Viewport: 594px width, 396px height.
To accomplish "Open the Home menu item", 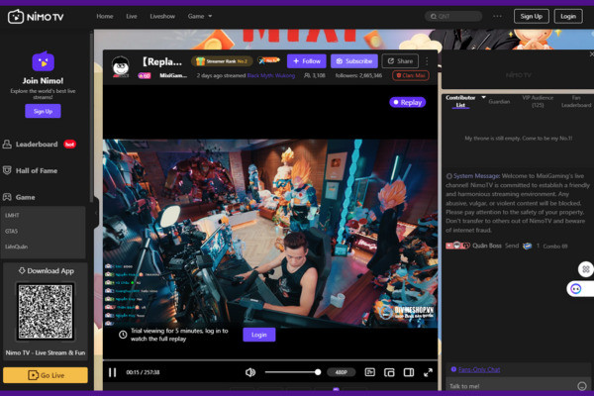I will coord(105,16).
